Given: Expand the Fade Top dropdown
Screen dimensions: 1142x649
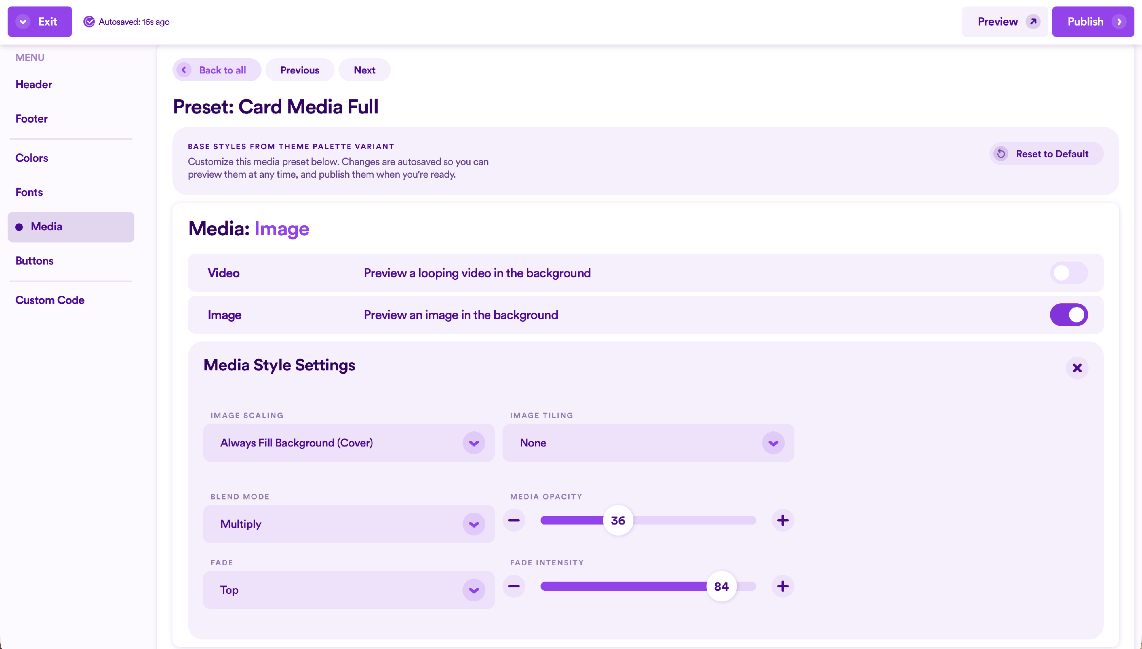Looking at the screenshot, I should [349, 590].
